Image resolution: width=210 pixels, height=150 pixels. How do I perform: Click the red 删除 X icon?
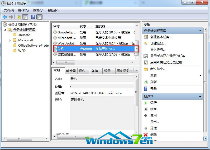tap(146, 134)
